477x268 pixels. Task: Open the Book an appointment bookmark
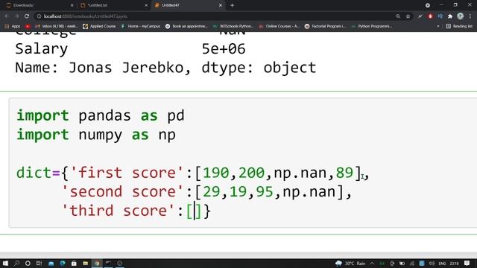(186, 26)
